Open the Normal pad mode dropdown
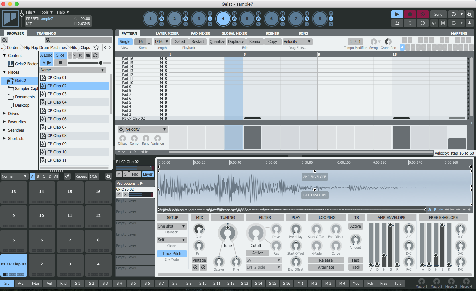Image resolution: width=476 pixels, height=291 pixels. [14, 176]
